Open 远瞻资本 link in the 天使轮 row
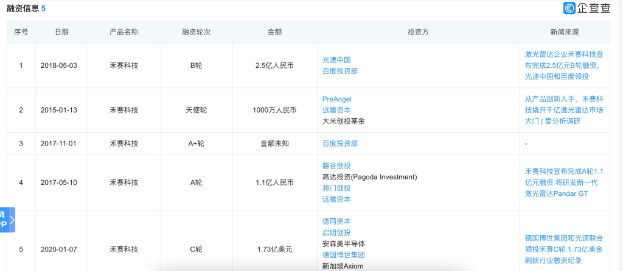Screen dimensions: 623x271 336,110
